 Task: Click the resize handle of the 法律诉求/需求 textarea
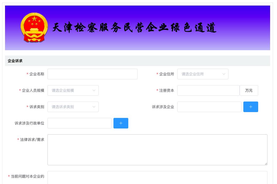pos(266,164)
